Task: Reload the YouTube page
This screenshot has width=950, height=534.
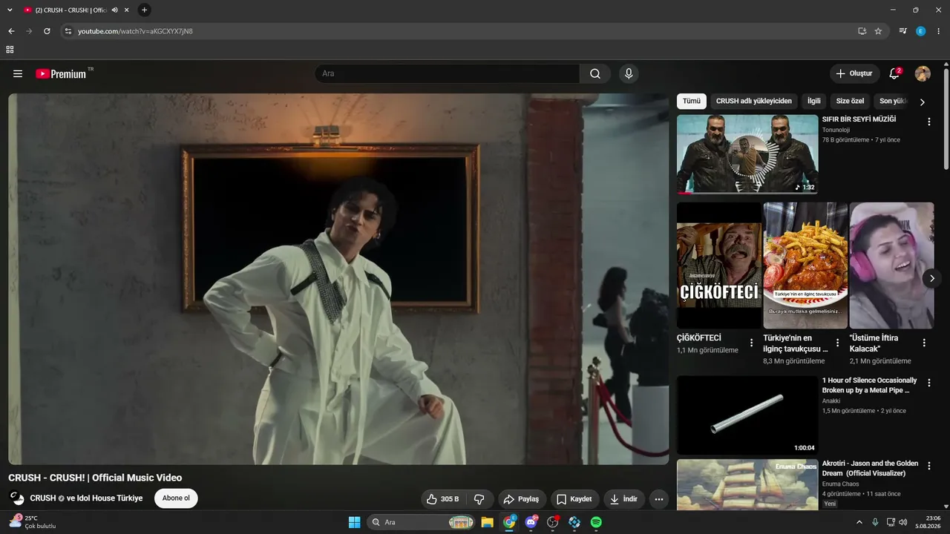Action: (47, 31)
